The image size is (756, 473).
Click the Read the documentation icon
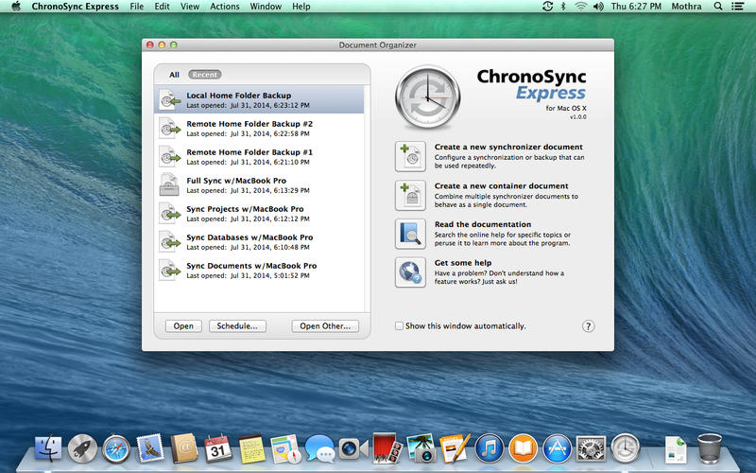pos(410,234)
